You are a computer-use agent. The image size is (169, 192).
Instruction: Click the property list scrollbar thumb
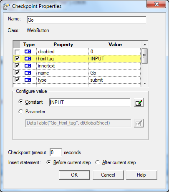tap(145, 56)
